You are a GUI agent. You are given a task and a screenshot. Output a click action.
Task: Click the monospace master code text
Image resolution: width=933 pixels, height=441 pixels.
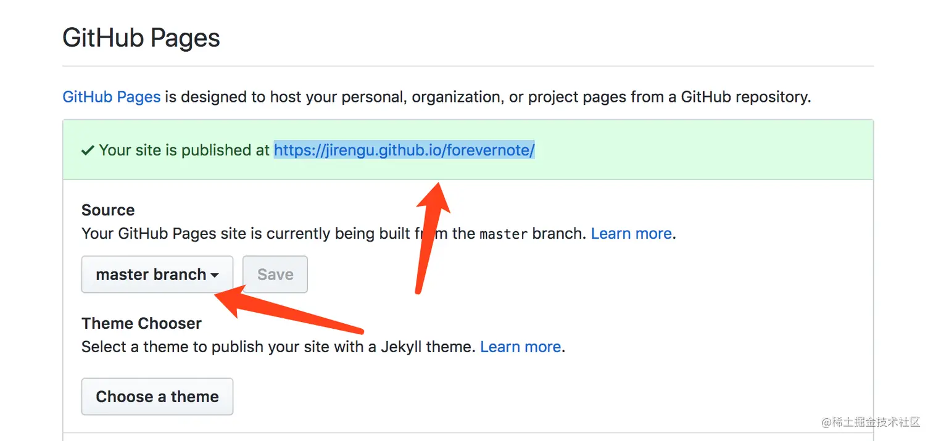[x=504, y=234]
